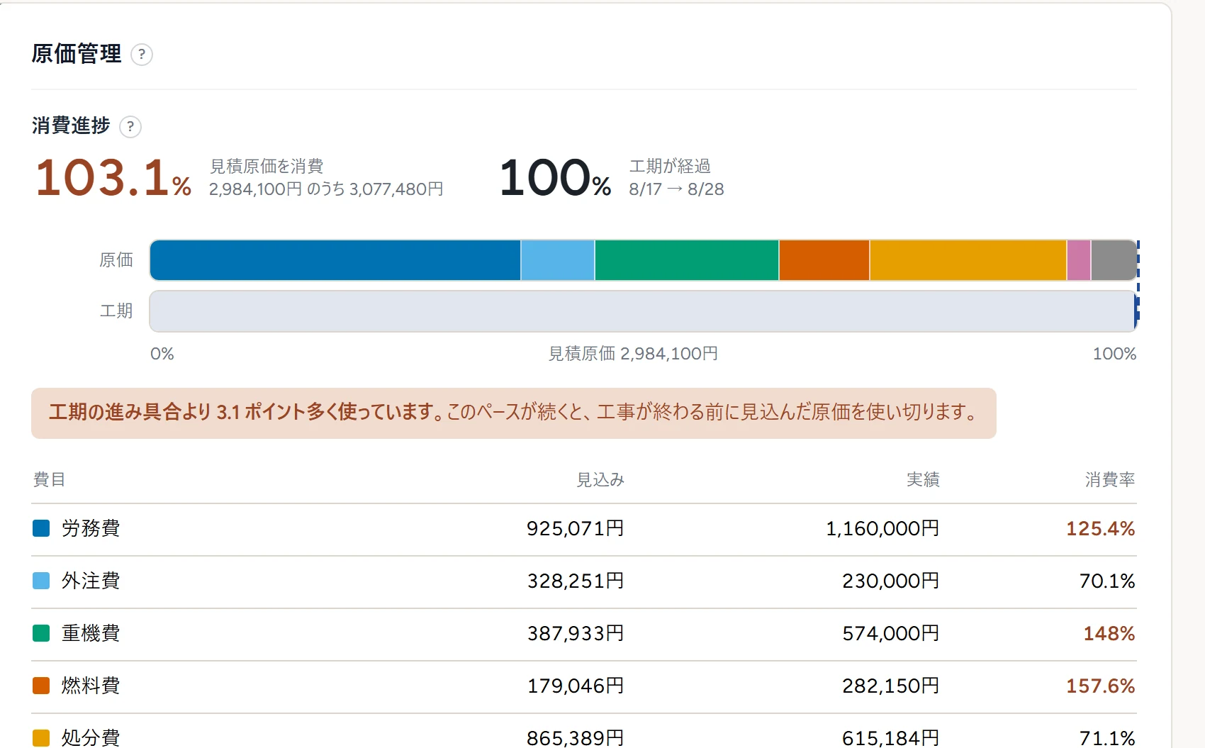Click the 100% schedule elapsed figure
Screen dimensions: 1205x748
[x=556, y=177]
